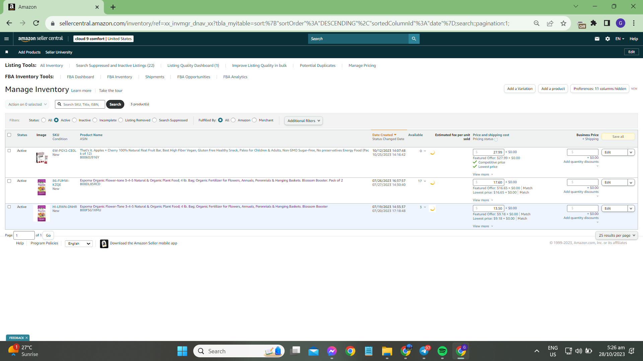Open the Seller Central hamburger menu
The width and height of the screenshot is (643, 361).
pos(6,39)
